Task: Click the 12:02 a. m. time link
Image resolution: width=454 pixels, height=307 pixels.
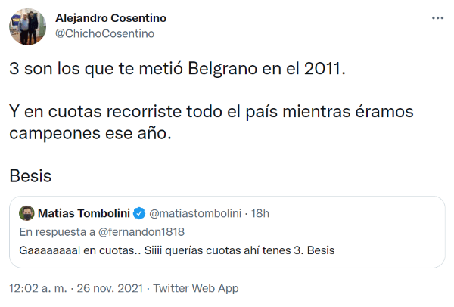Action: tap(38, 288)
